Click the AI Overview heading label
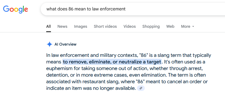Screen dimensions: 225x106 pos(65,44)
